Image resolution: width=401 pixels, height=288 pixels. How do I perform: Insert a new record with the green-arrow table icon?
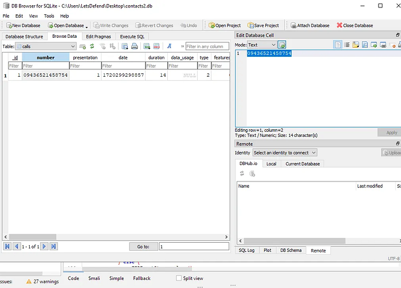147,46
